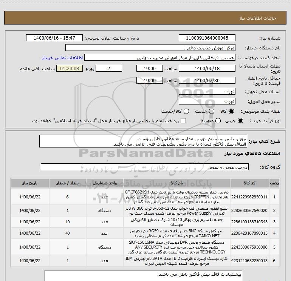291x281 pixels.
Task: Click item code 2286100138710343
Action: click(249, 222)
